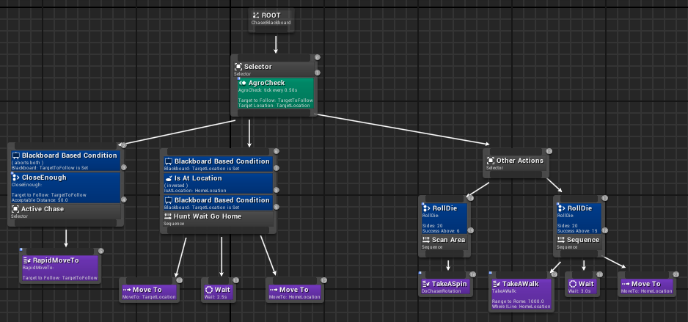Click the TakeASpin task icon
688x322 pixels.
coord(426,284)
